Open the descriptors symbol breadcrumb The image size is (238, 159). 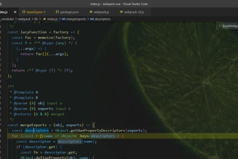click(x=103, y=19)
